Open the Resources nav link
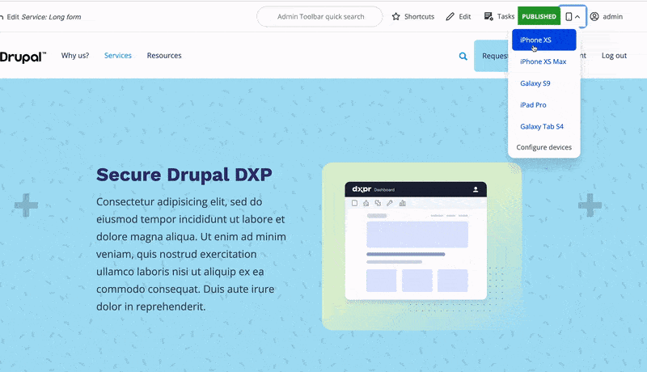This screenshot has width=647, height=372. (x=164, y=55)
